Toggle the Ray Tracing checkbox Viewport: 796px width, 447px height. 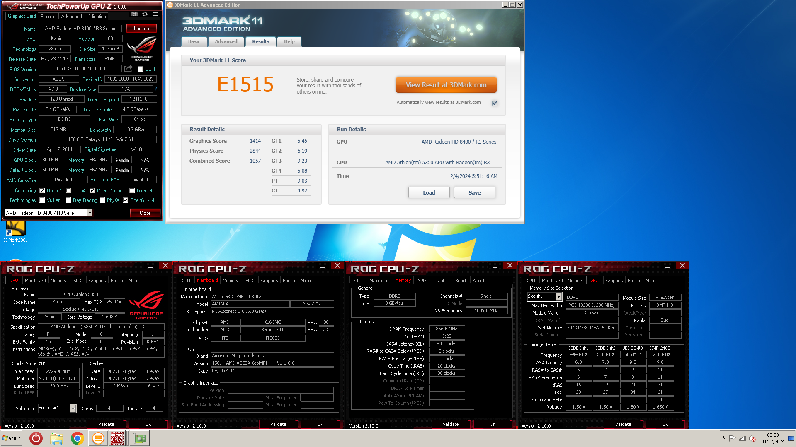(68, 200)
